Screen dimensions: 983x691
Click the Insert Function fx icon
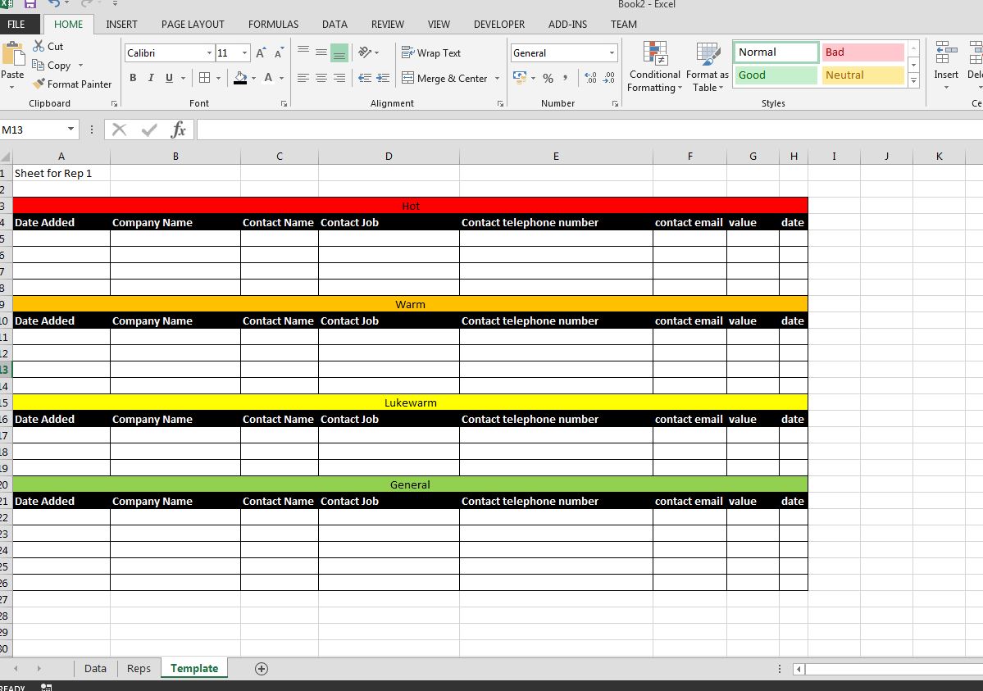(x=178, y=130)
